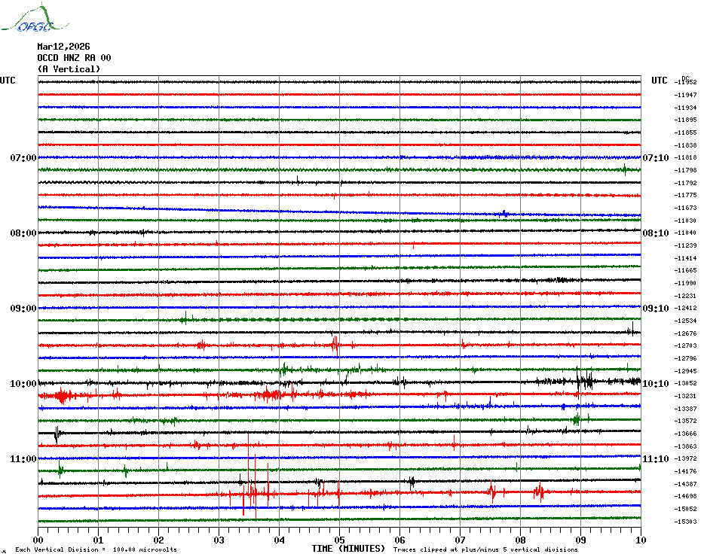Click the DC offset value "-11855"
This screenshot has width=701, height=560.
pyautogui.click(x=686, y=132)
